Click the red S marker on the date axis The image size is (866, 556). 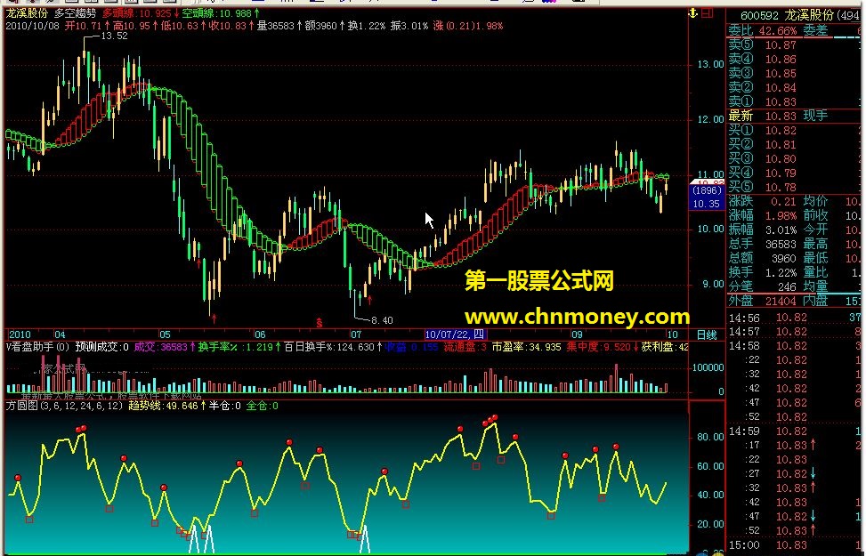point(320,322)
